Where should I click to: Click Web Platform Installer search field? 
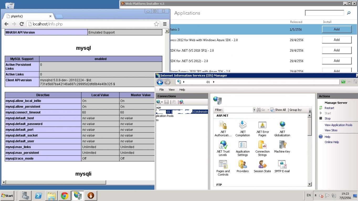(324, 13)
